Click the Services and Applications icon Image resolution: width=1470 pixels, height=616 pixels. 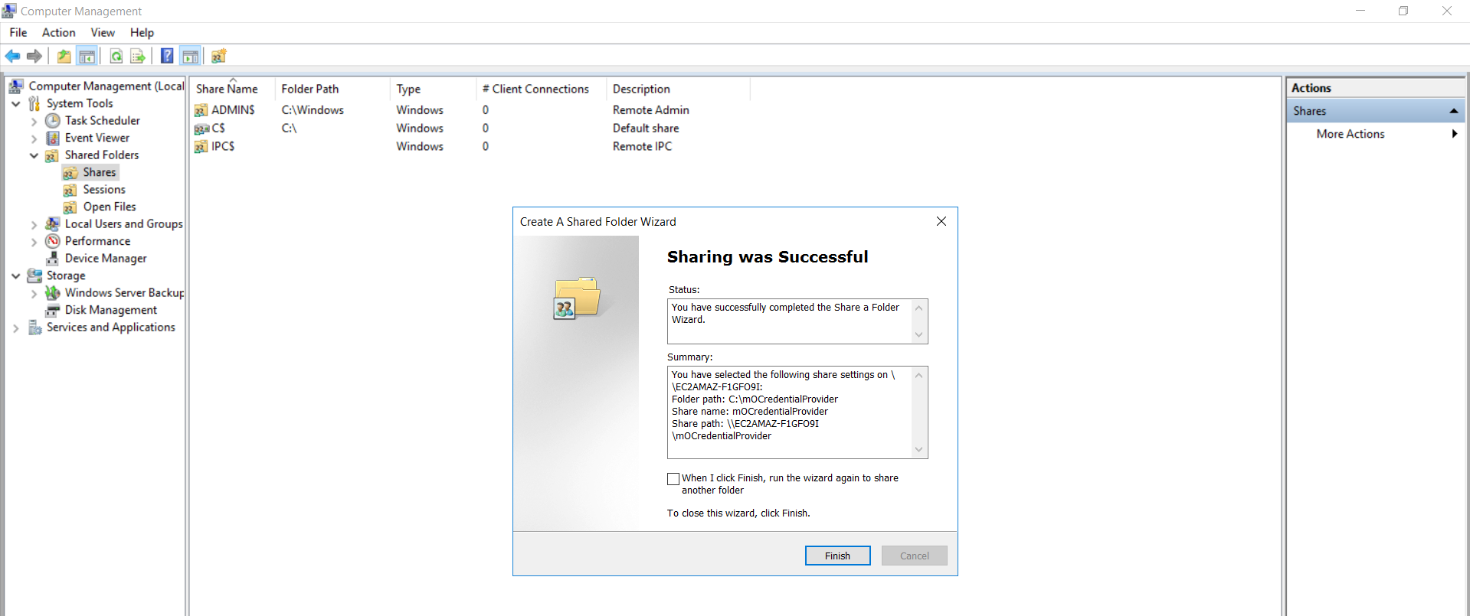pos(34,328)
